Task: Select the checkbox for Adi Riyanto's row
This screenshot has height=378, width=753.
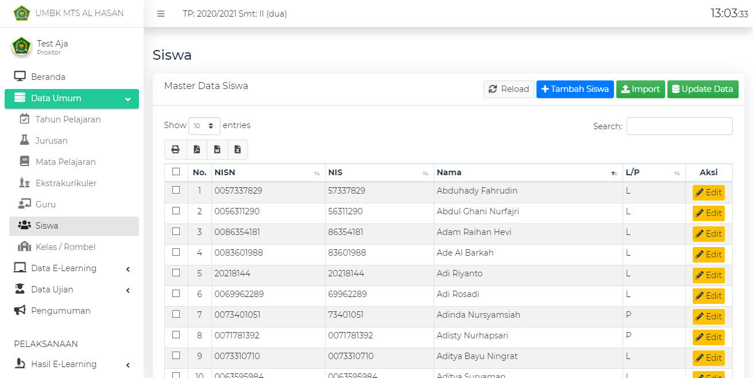Action: tap(176, 273)
